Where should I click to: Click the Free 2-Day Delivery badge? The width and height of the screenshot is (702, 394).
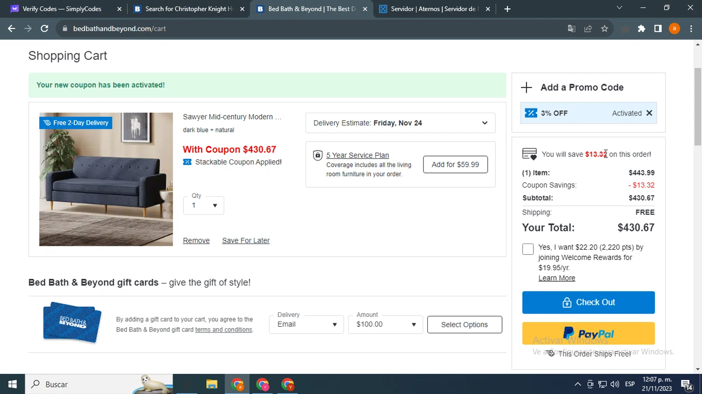point(76,123)
